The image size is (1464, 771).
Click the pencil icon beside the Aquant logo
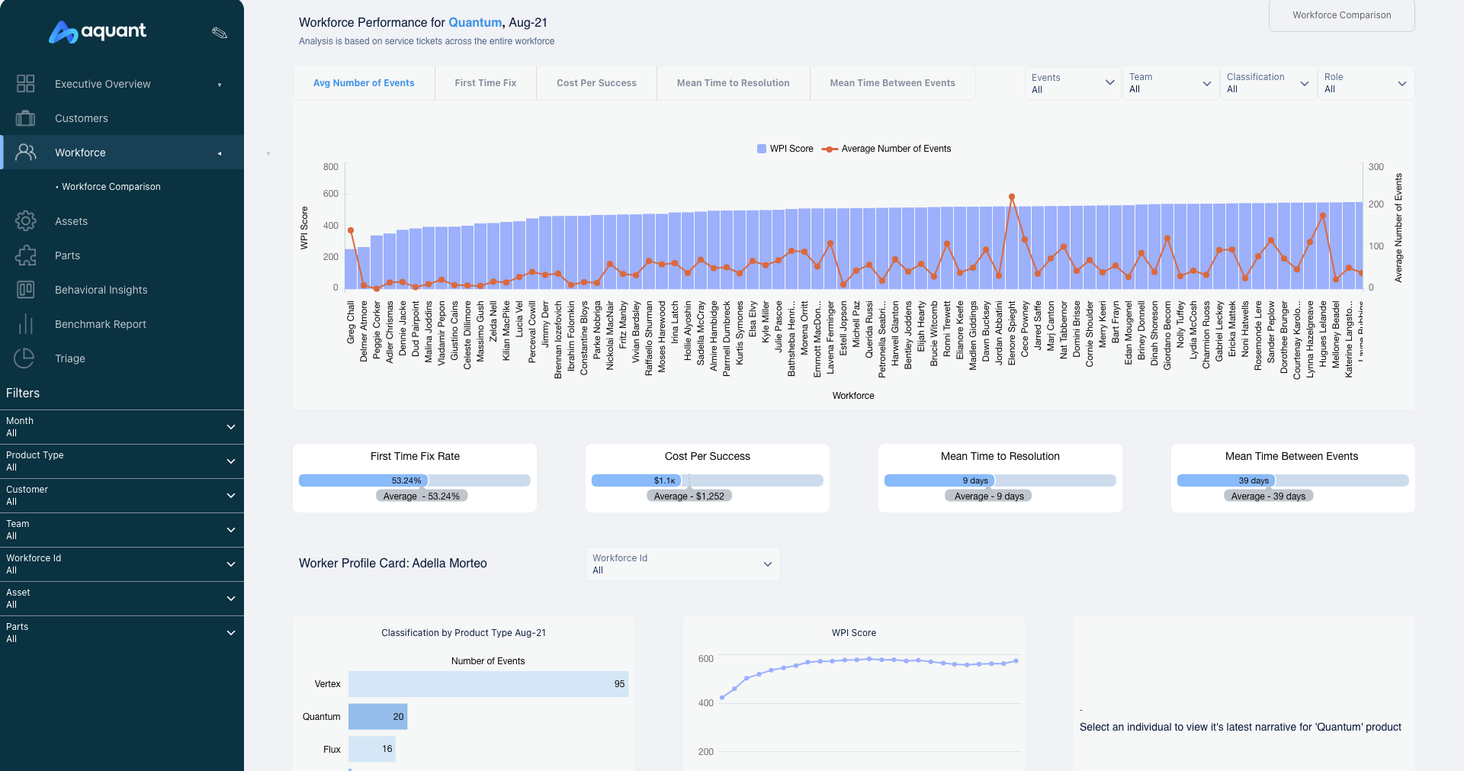tap(220, 33)
